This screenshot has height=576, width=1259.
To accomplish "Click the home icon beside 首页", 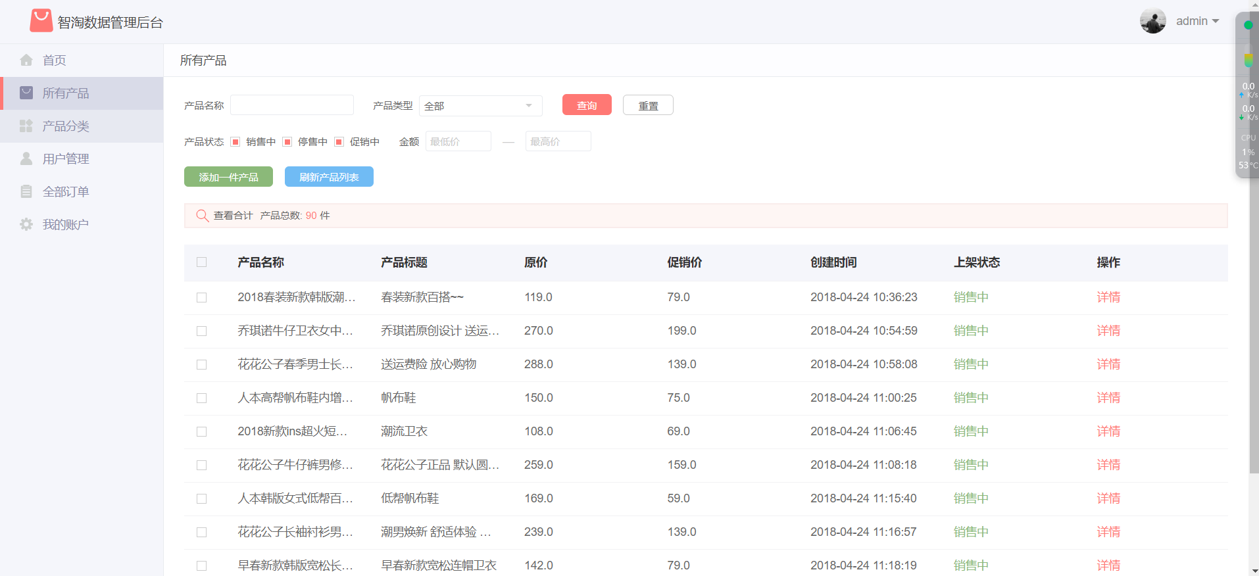I will [26, 60].
